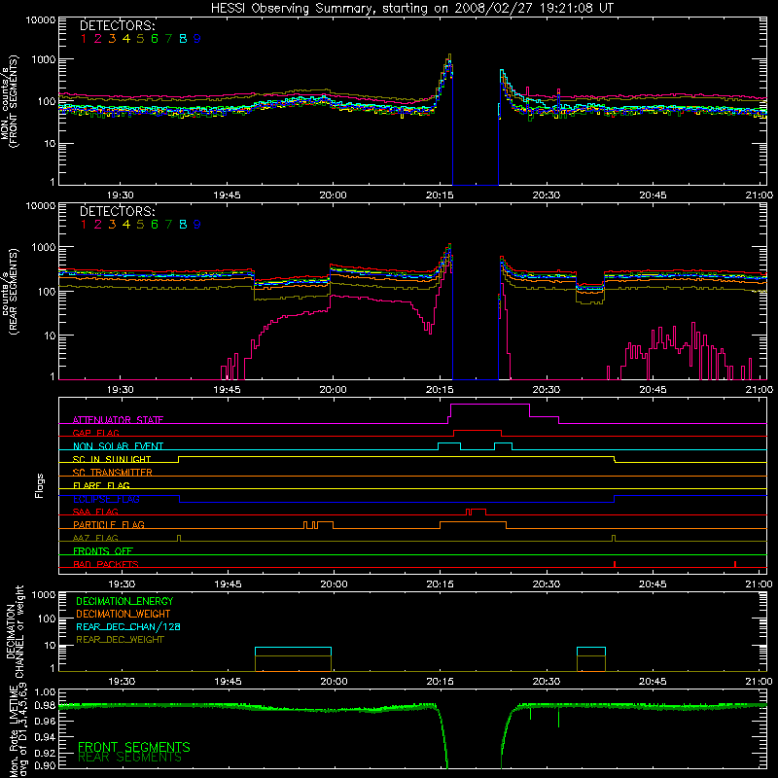Pick green detector 6 in the rear segments legend

tap(155, 225)
